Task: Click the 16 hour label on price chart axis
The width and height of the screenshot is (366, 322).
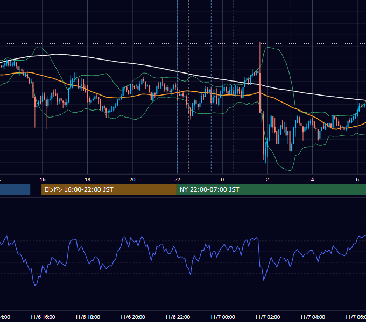Action: [43, 180]
